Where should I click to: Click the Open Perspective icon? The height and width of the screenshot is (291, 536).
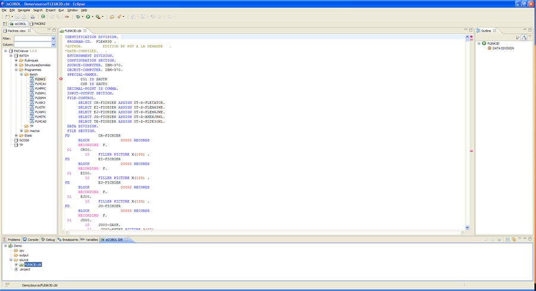pos(5,24)
